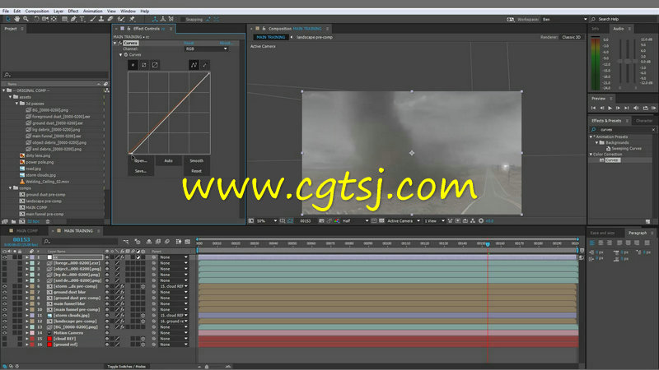The width and height of the screenshot is (659, 370).
Task: Select the Puppet Pin tool
Action: click(x=132, y=19)
